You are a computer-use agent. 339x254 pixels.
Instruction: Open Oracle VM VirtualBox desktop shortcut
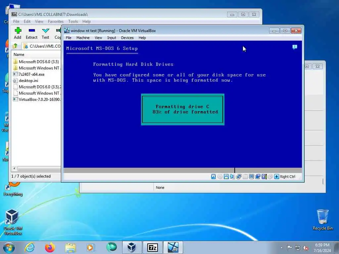[12, 222]
